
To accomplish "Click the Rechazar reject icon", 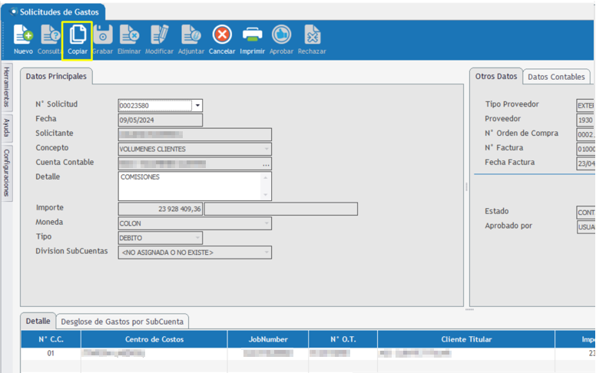I will pyautogui.click(x=312, y=35).
